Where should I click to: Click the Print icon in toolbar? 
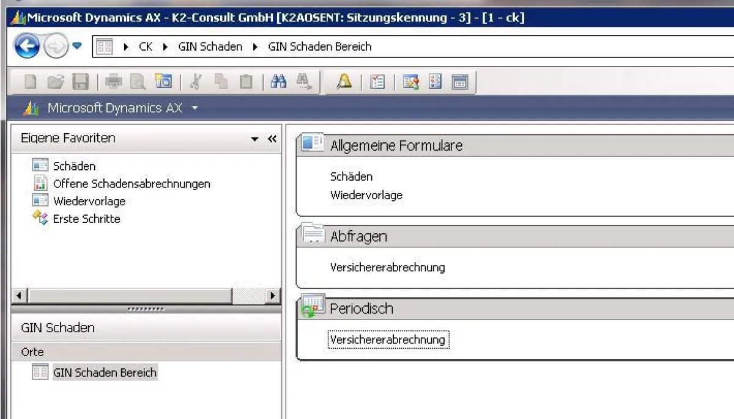coord(114,82)
